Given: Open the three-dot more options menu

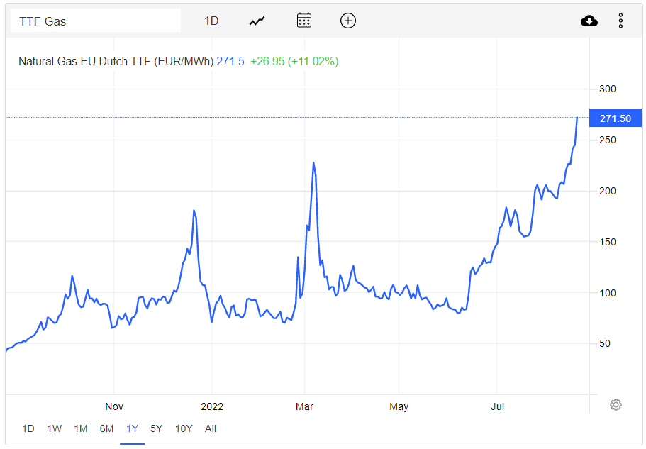Looking at the screenshot, I should coord(620,21).
